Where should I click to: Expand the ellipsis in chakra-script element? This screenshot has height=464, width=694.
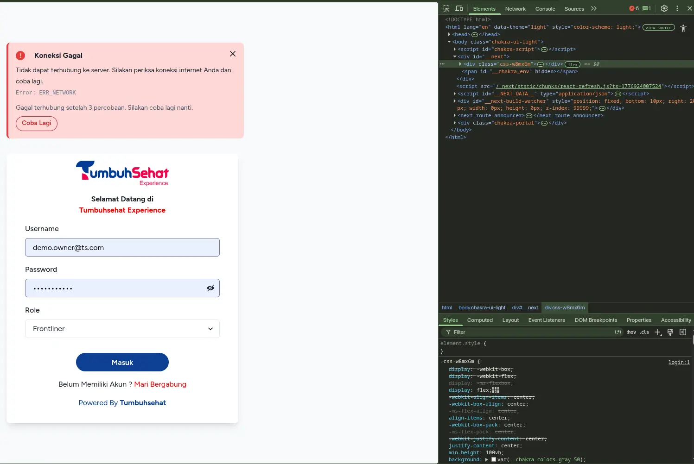pos(544,50)
